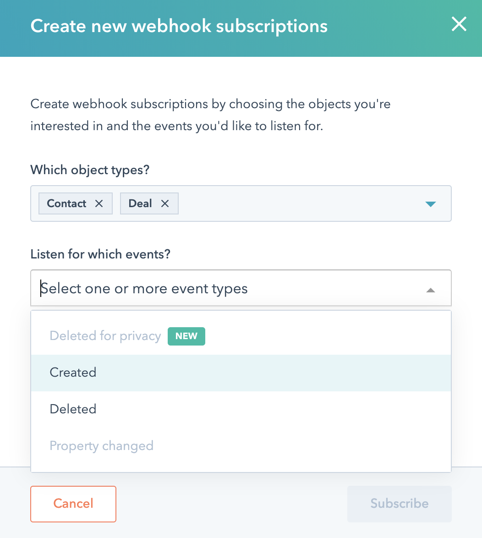Expand the object types dropdown arrow
482x538 pixels.
coord(430,204)
